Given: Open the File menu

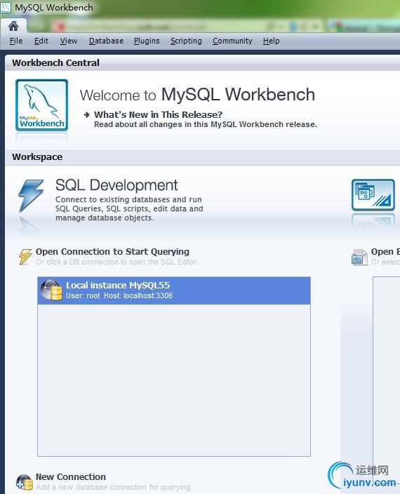Looking at the screenshot, I should click(16, 41).
